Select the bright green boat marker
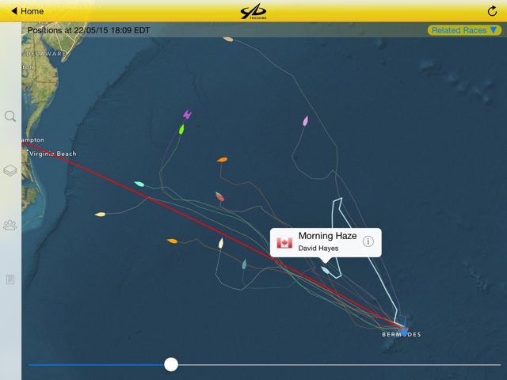The height and width of the screenshot is (380, 507). point(181,129)
